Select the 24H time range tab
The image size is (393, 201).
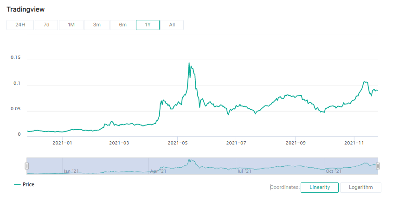pos(20,25)
